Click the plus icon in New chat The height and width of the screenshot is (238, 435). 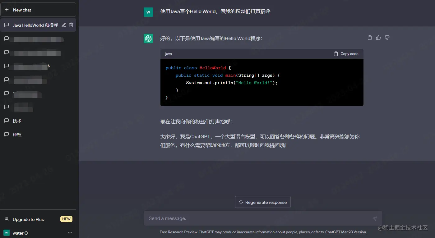[x=7, y=10]
